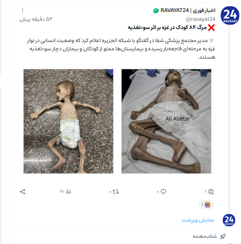
Task: Click the view count number ۶۱
Action: click(x=62, y=192)
